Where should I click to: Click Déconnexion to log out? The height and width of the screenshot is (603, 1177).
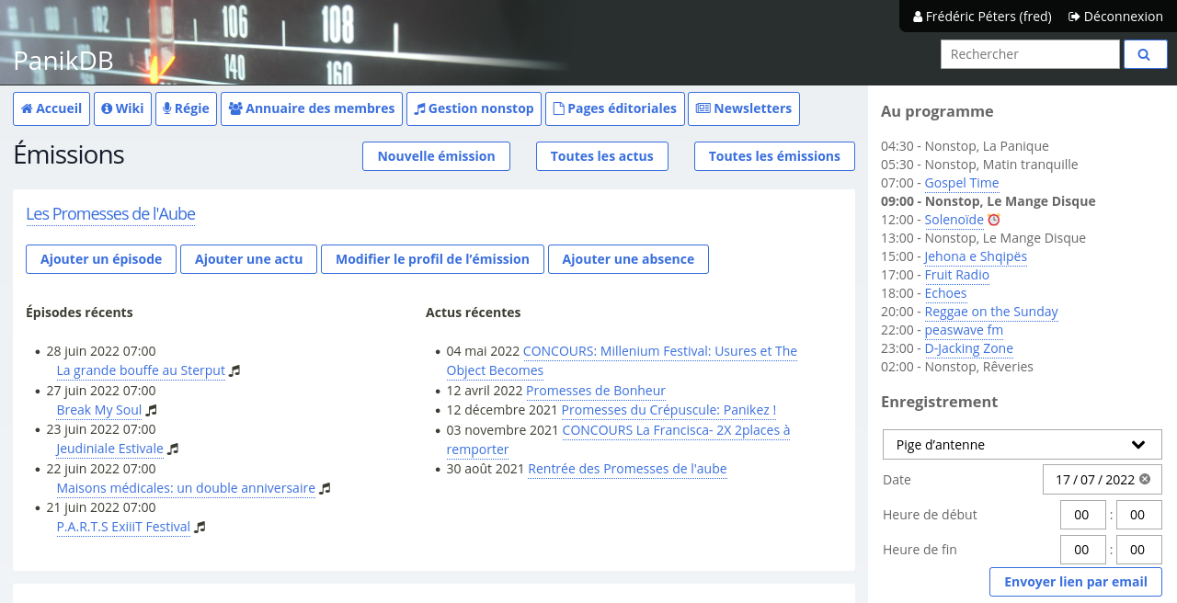click(x=1115, y=17)
